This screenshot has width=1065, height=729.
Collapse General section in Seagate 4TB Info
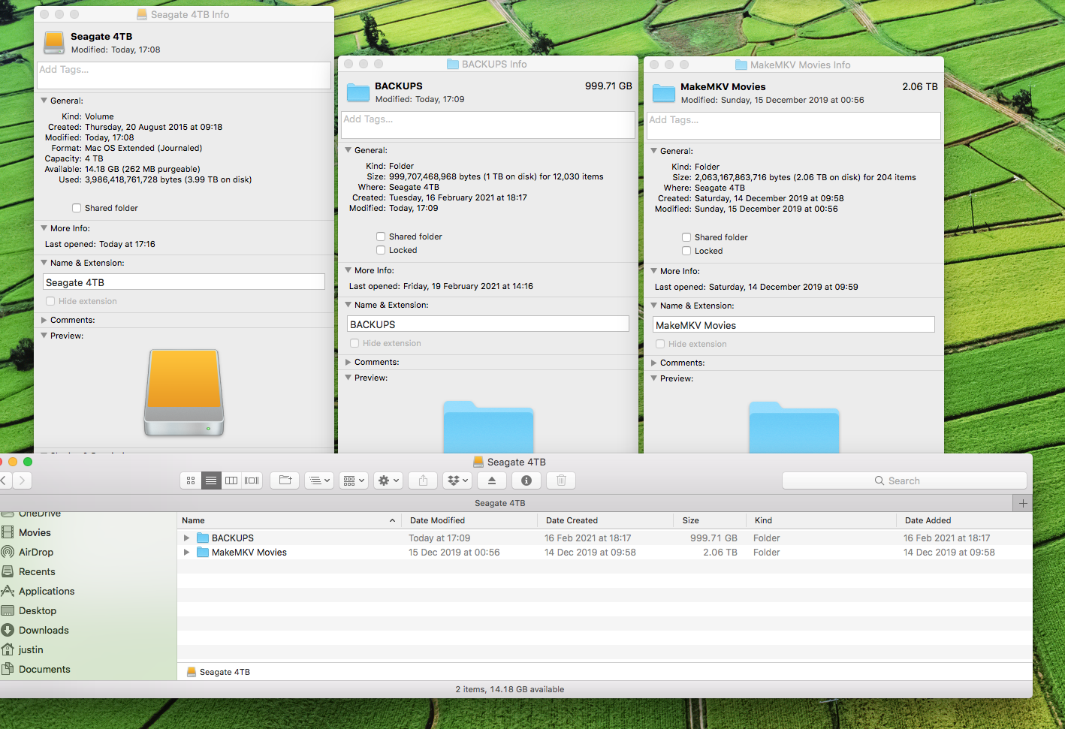click(44, 101)
